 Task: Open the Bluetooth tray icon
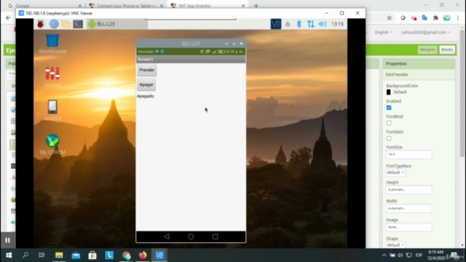(299, 24)
